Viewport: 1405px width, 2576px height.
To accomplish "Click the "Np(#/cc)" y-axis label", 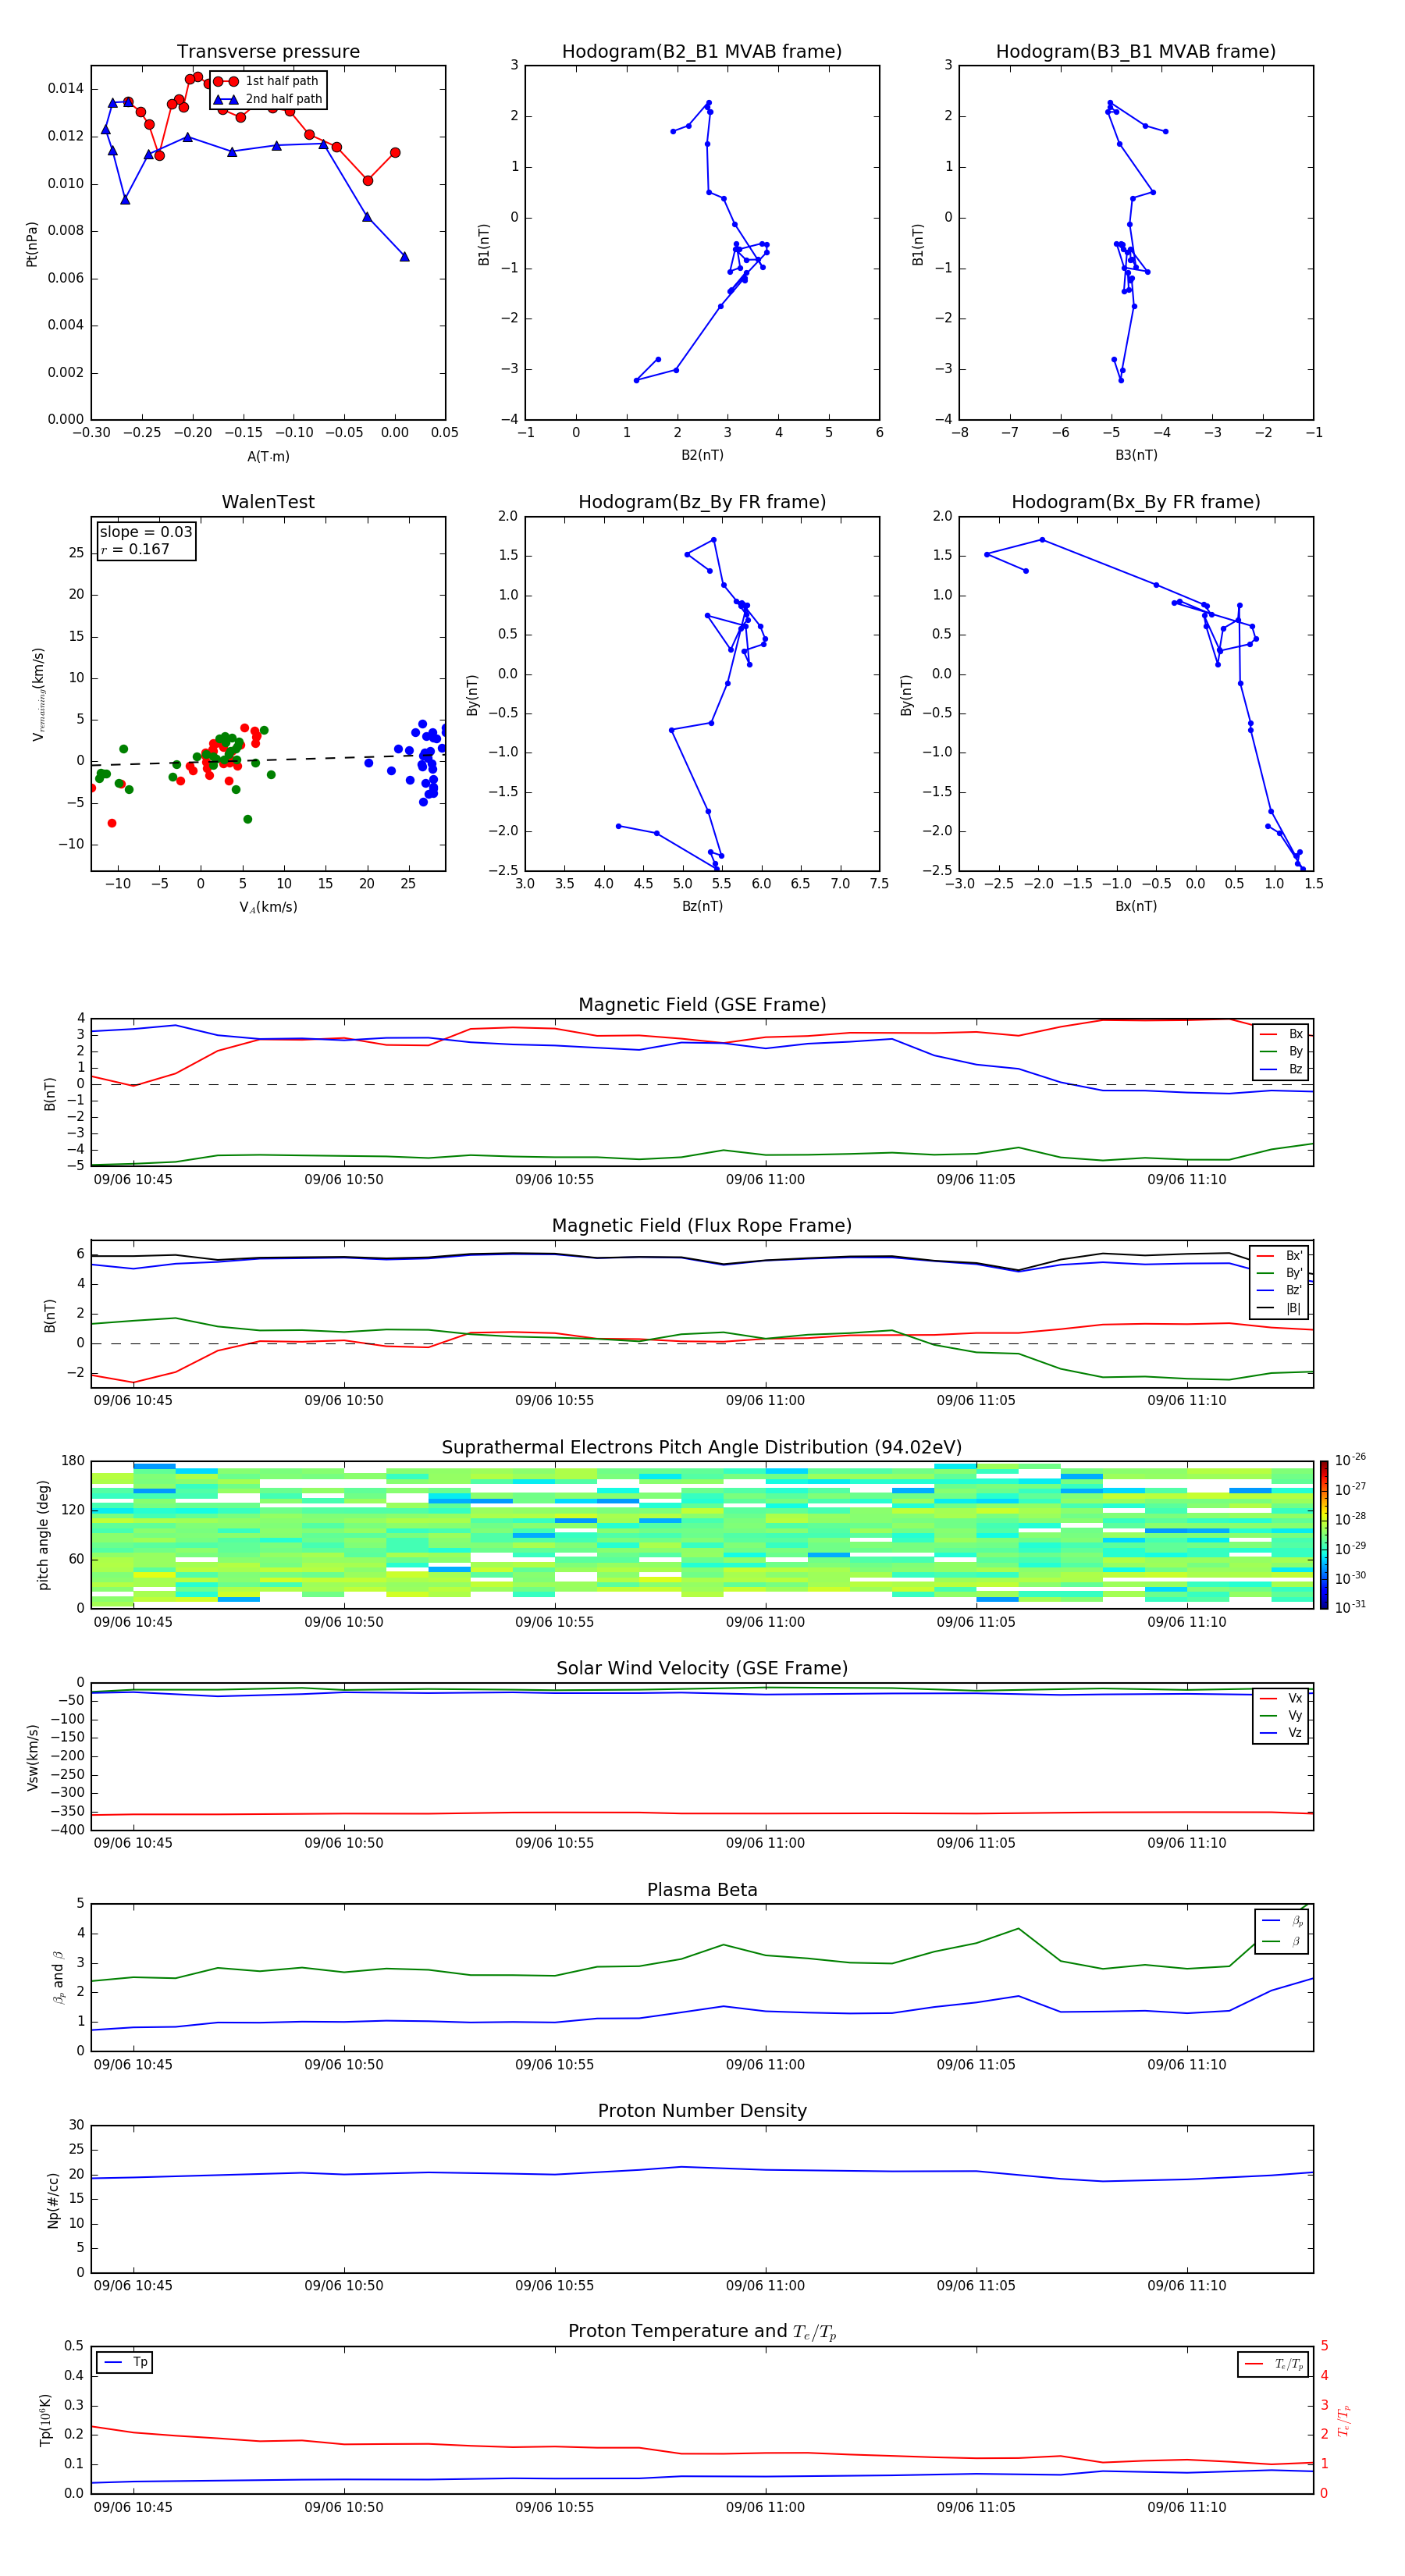I will (53, 2200).
